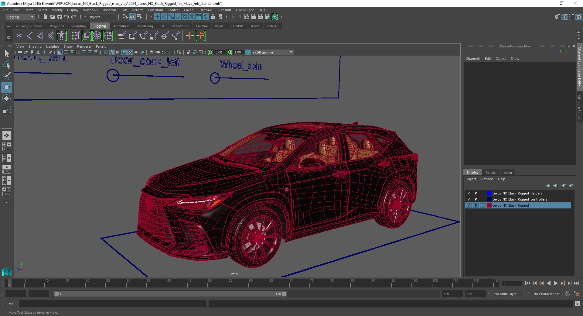Toggle visibility of Lexus_NX_Black_Rigged_controllers layer
The height and width of the screenshot is (316, 583).
(469, 199)
